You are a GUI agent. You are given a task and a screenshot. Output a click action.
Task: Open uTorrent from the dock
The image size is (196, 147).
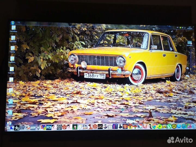(x=169, y=126)
